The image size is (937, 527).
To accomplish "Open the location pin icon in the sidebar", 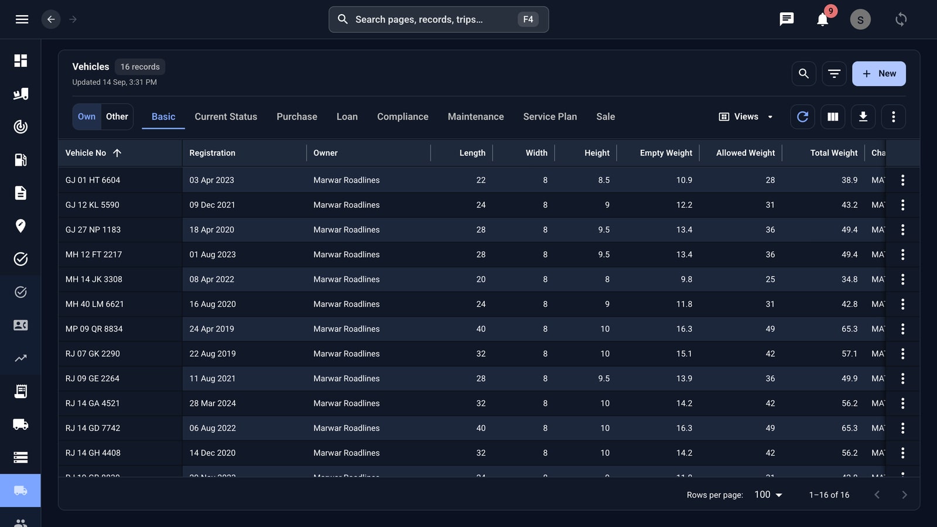I will (20, 226).
